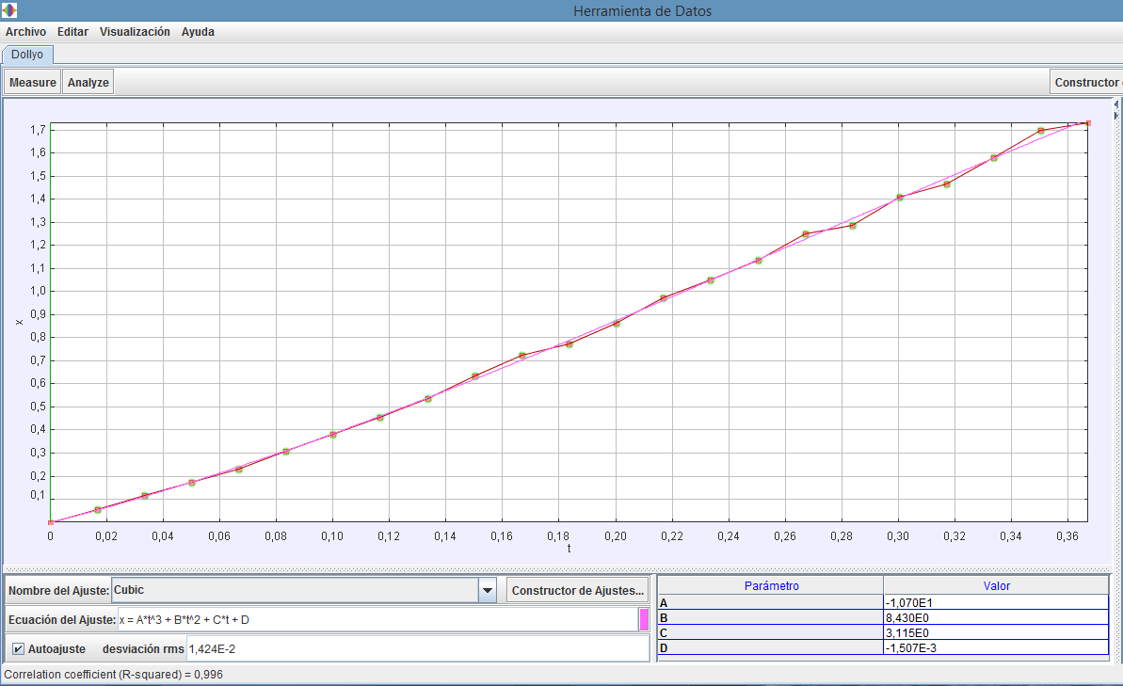
Task: Open the Archivo menu
Action: tap(25, 32)
